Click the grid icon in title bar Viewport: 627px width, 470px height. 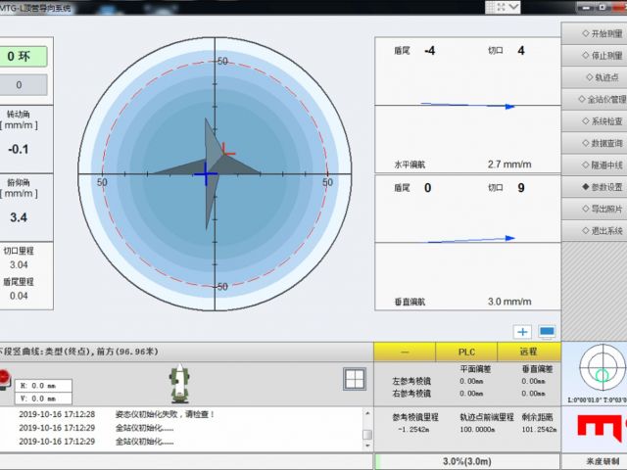(490, 7)
